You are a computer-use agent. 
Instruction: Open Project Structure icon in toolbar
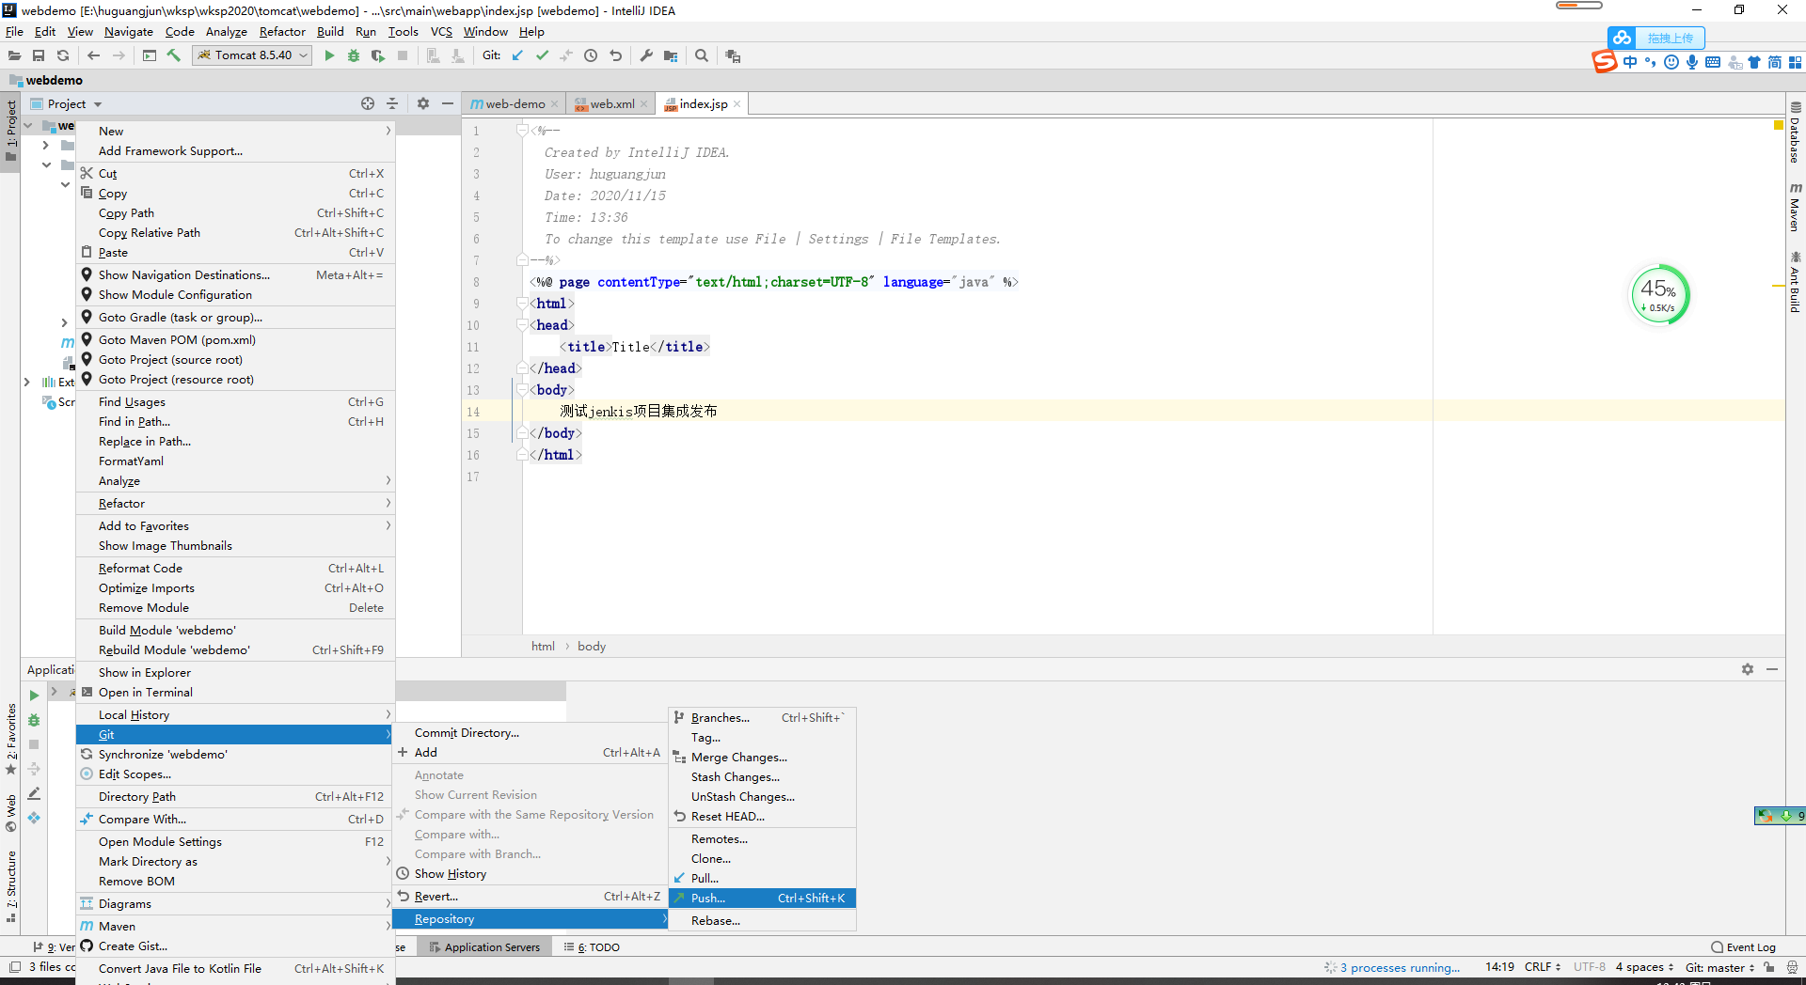(671, 55)
